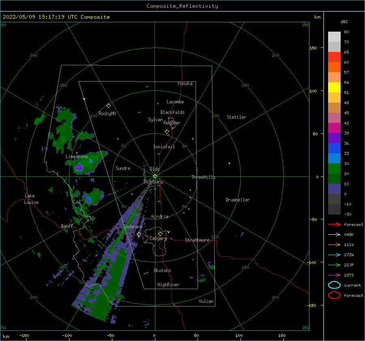Click the cyan current ellipse in legend
This screenshot has height=341, width=365.
coord(334,285)
